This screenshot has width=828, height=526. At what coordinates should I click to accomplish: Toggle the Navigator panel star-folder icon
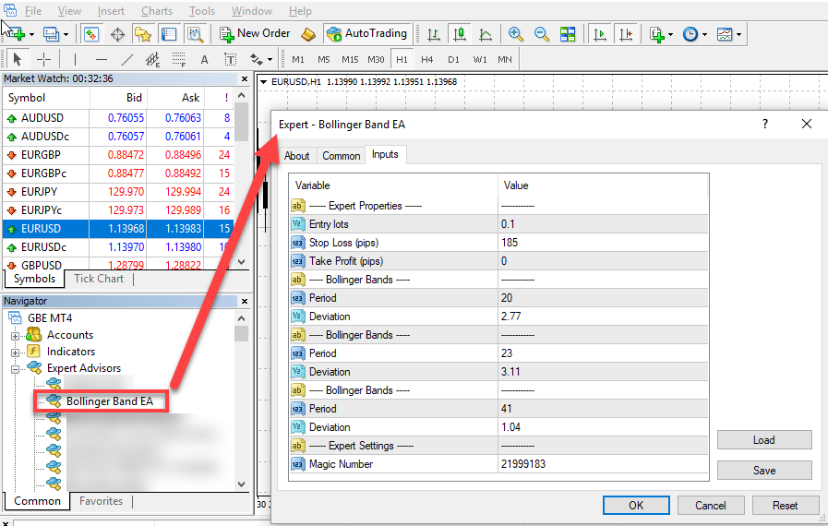coord(142,34)
